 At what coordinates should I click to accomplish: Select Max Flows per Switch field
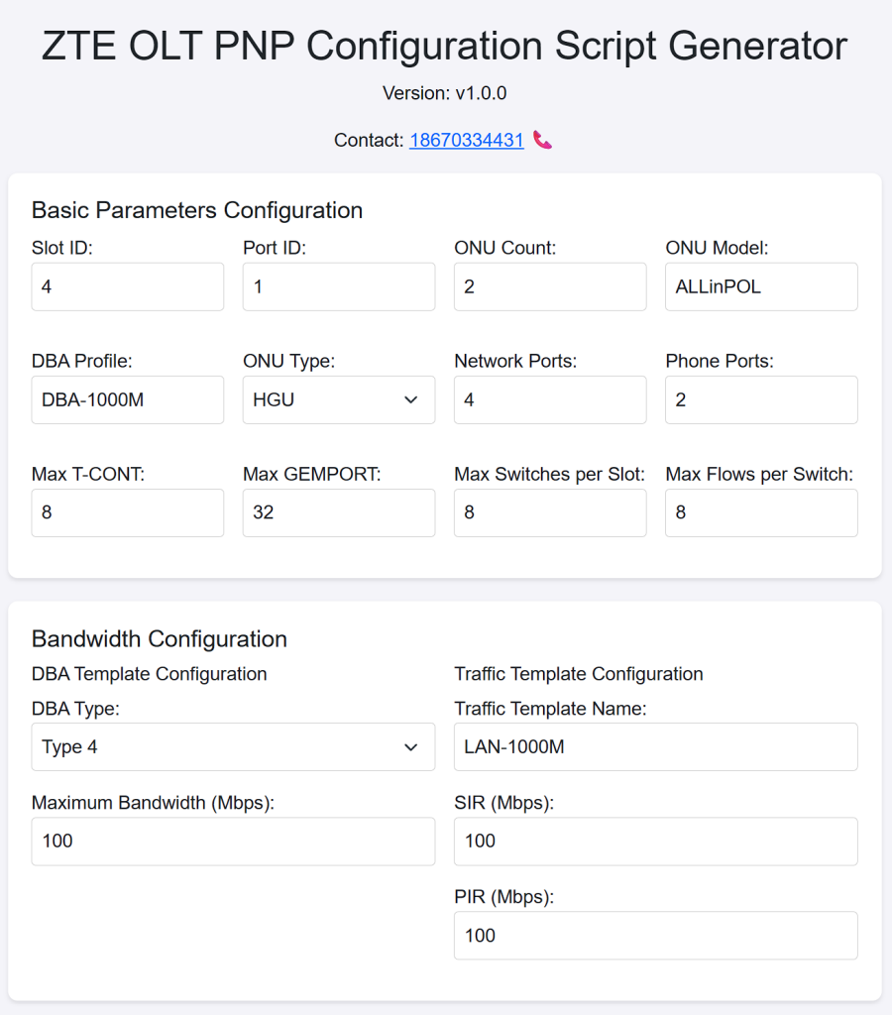pos(761,512)
